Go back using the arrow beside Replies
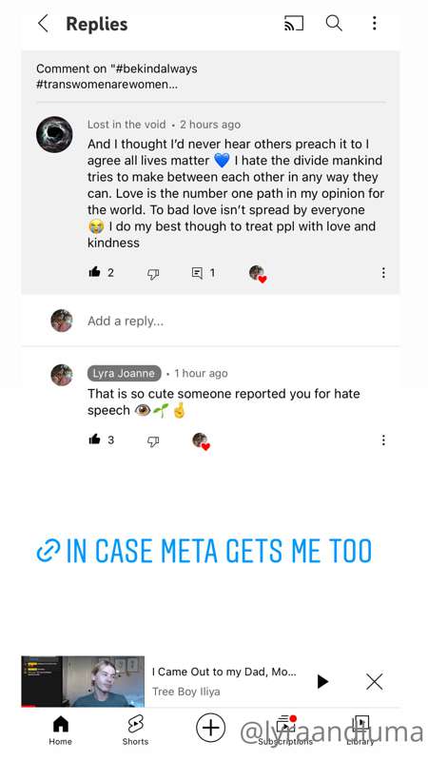 click(x=43, y=23)
